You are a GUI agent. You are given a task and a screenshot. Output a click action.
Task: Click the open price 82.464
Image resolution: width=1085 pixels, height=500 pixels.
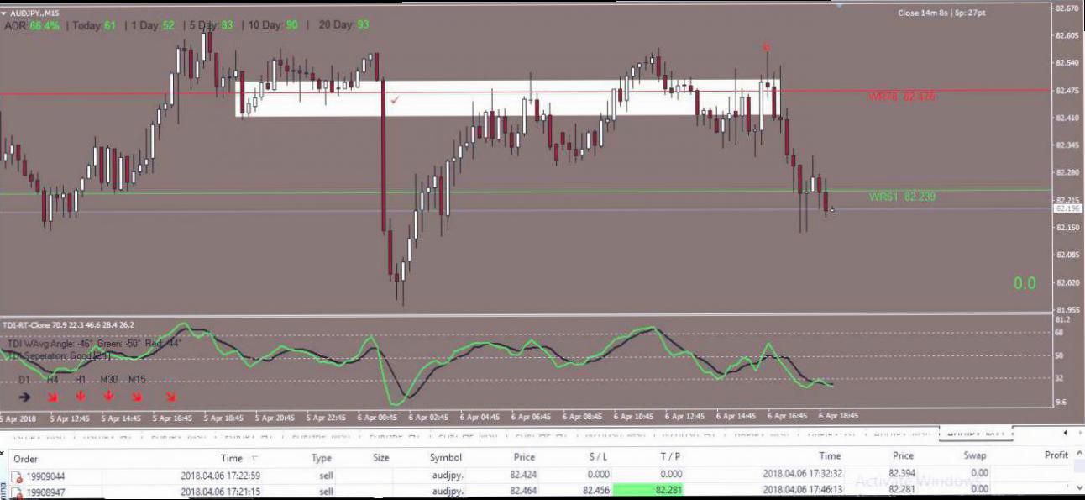[x=522, y=492]
